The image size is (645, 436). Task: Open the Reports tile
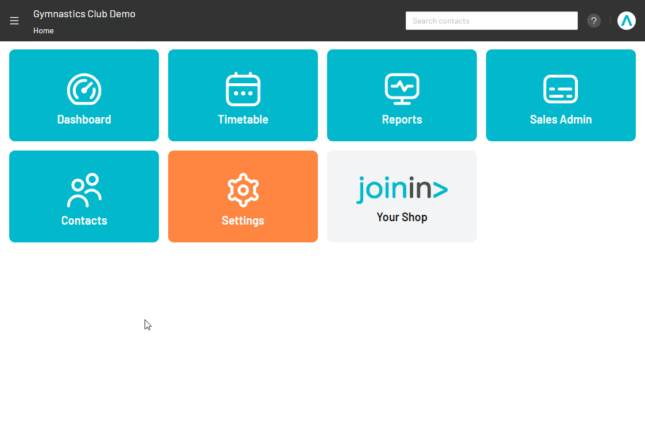(x=402, y=95)
